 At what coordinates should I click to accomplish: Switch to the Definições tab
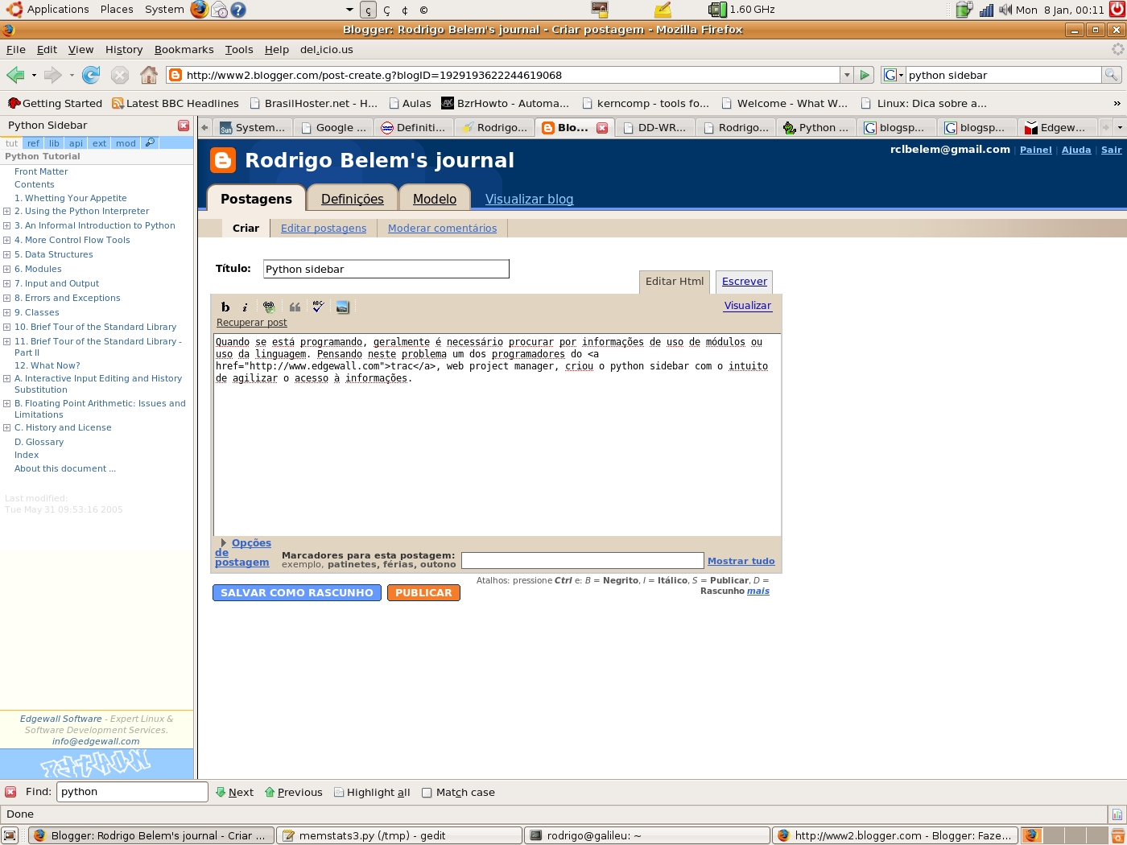click(x=353, y=199)
